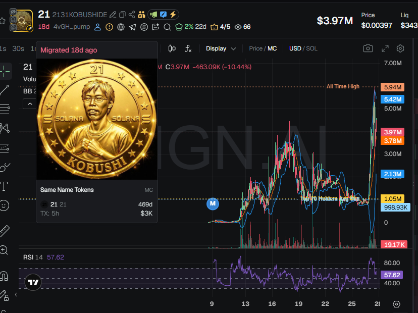Click the 3.97M current price label
Image resolution: width=418 pixels, height=313 pixels.
tap(392, 132)
